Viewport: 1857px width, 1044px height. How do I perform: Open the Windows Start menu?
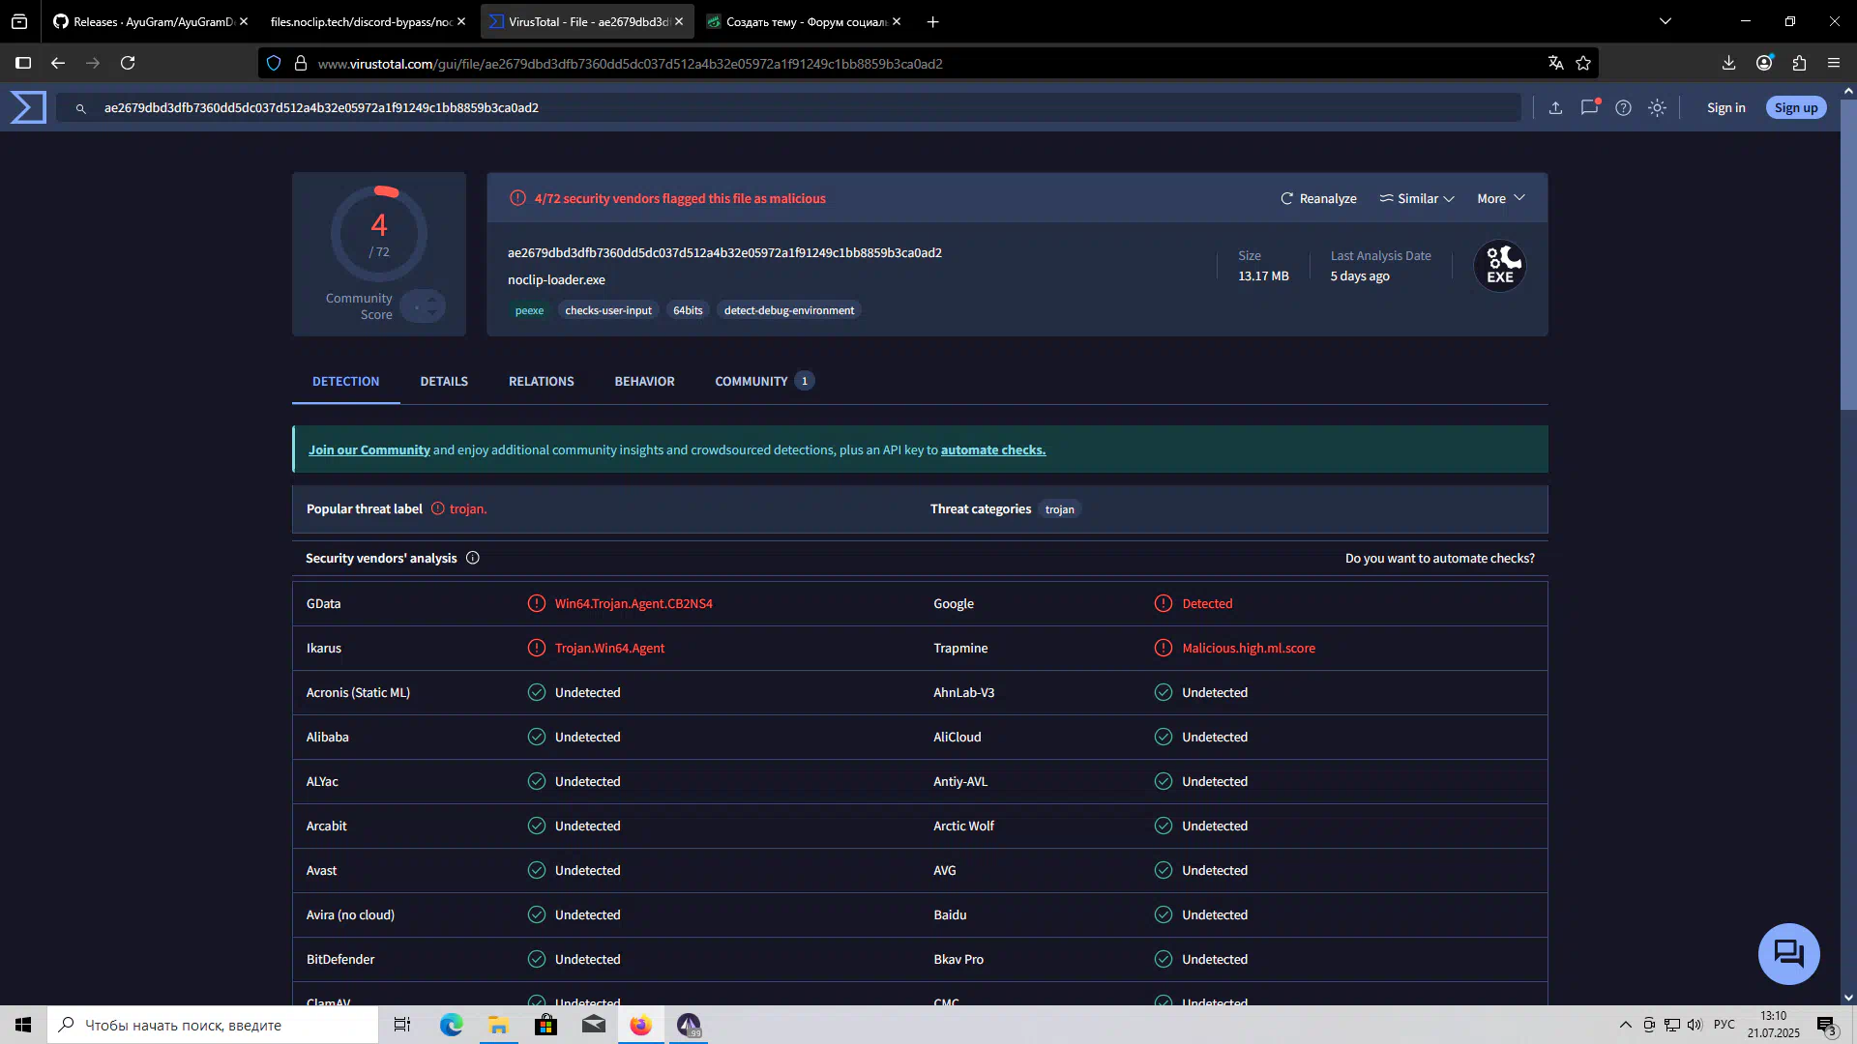point(23,1025)
